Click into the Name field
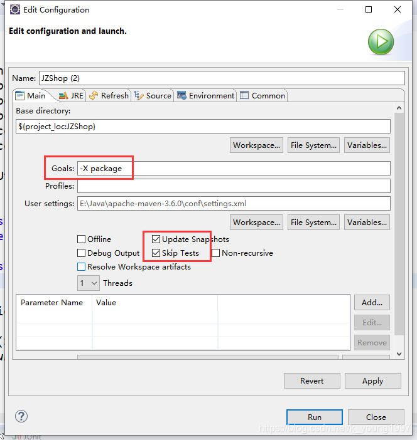Image resolution: width=417 pixels, height=440 pixels. point(222,78)
